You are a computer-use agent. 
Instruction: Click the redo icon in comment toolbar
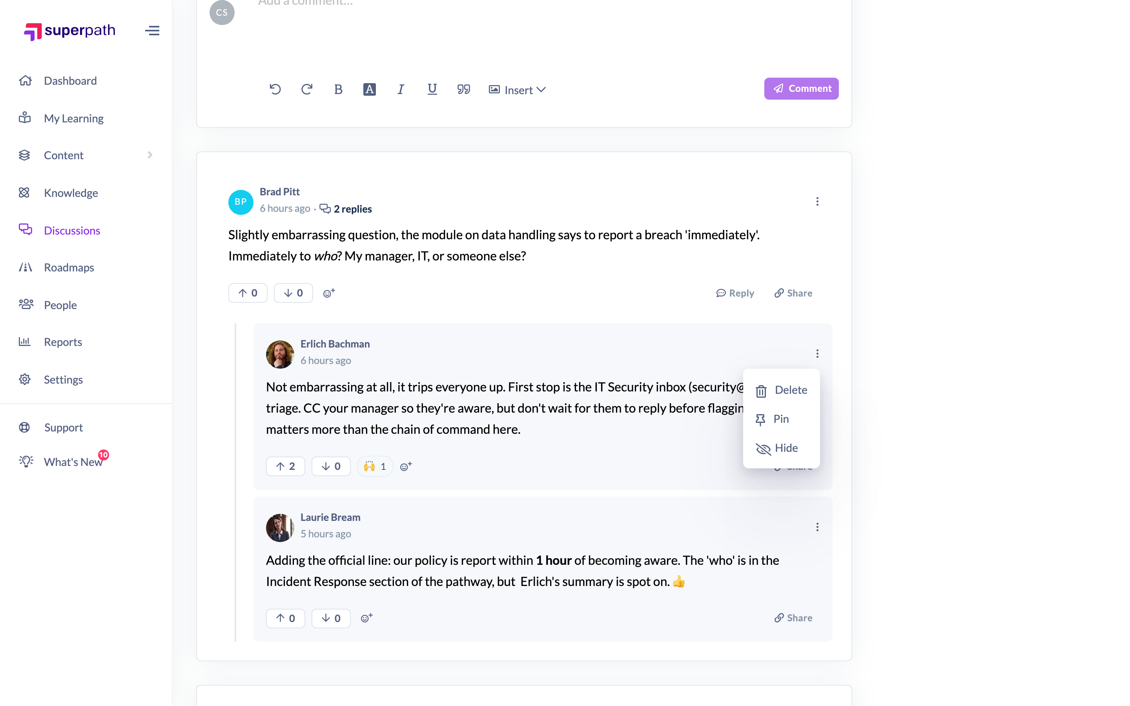coord(307,89)
